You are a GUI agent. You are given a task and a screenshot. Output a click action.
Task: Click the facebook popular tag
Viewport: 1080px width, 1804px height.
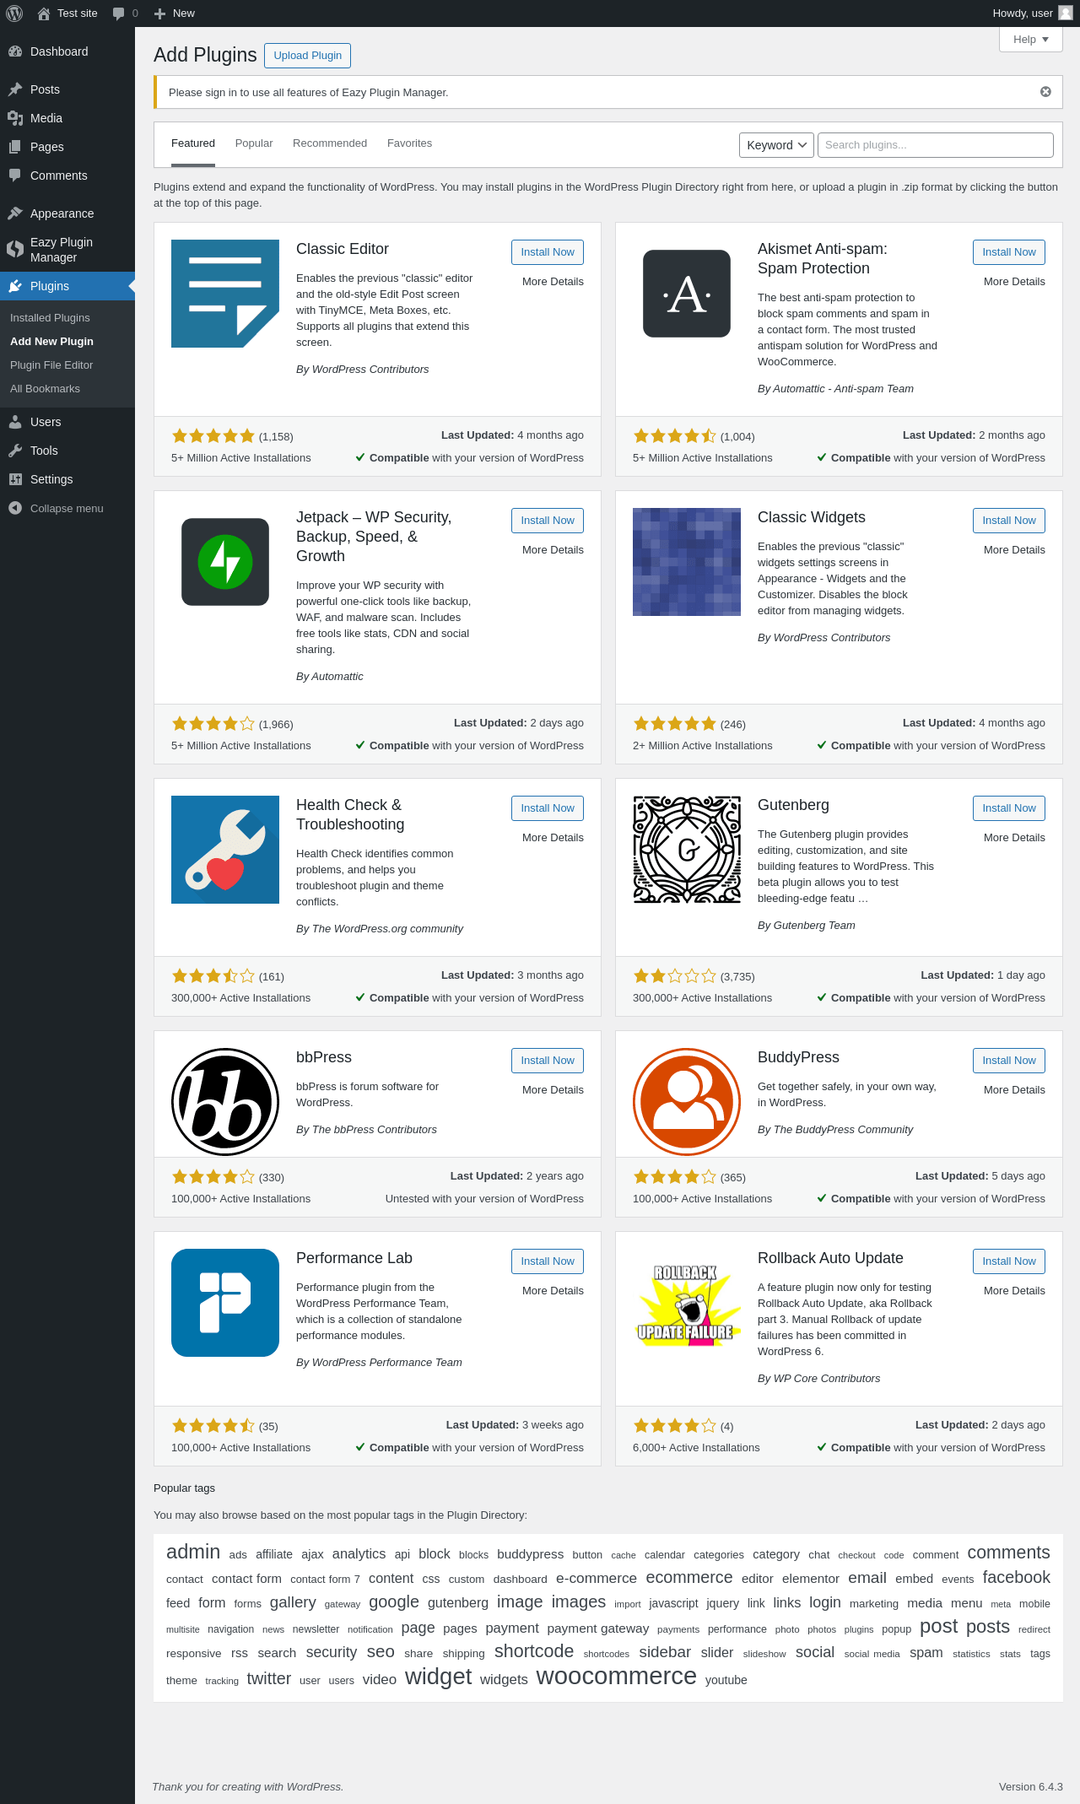pyautogui.click(x=1017, y=1577)
